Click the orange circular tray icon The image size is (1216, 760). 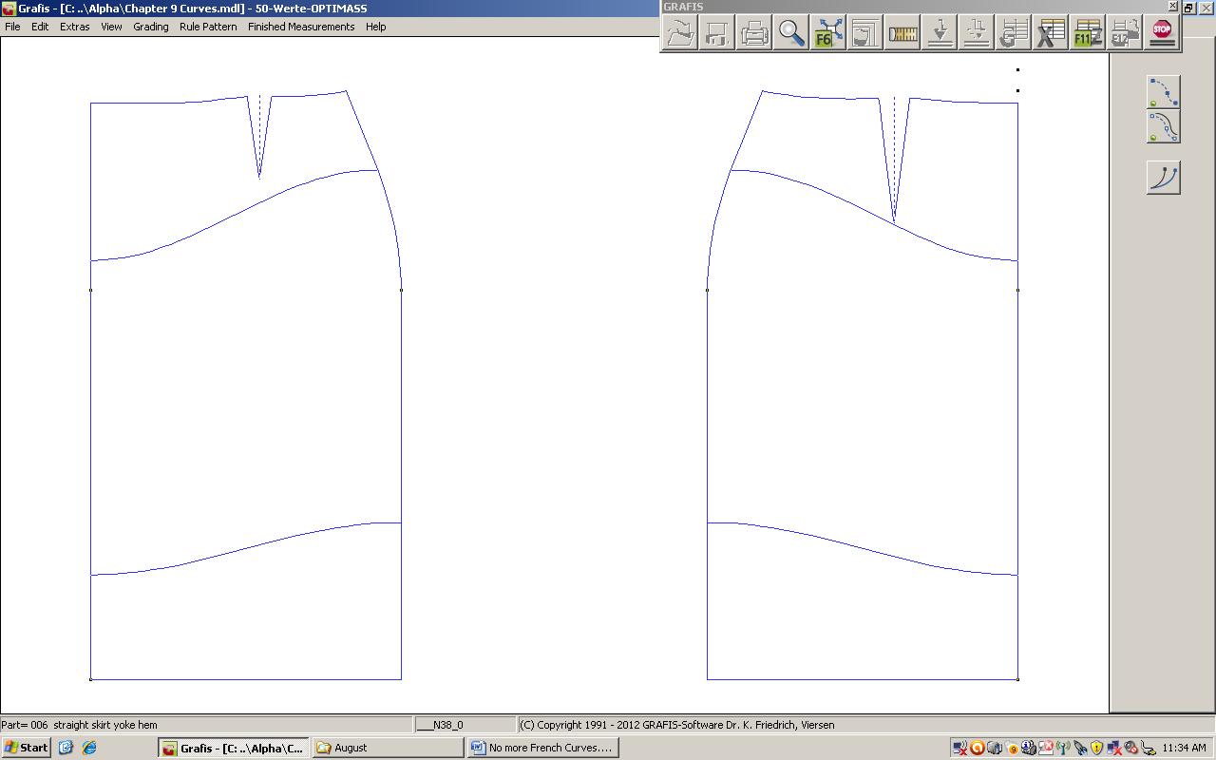point(977,748)
